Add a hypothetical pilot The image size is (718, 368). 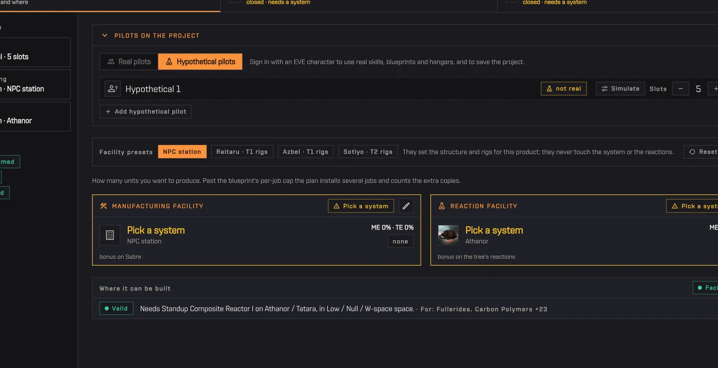click(145, 112)
